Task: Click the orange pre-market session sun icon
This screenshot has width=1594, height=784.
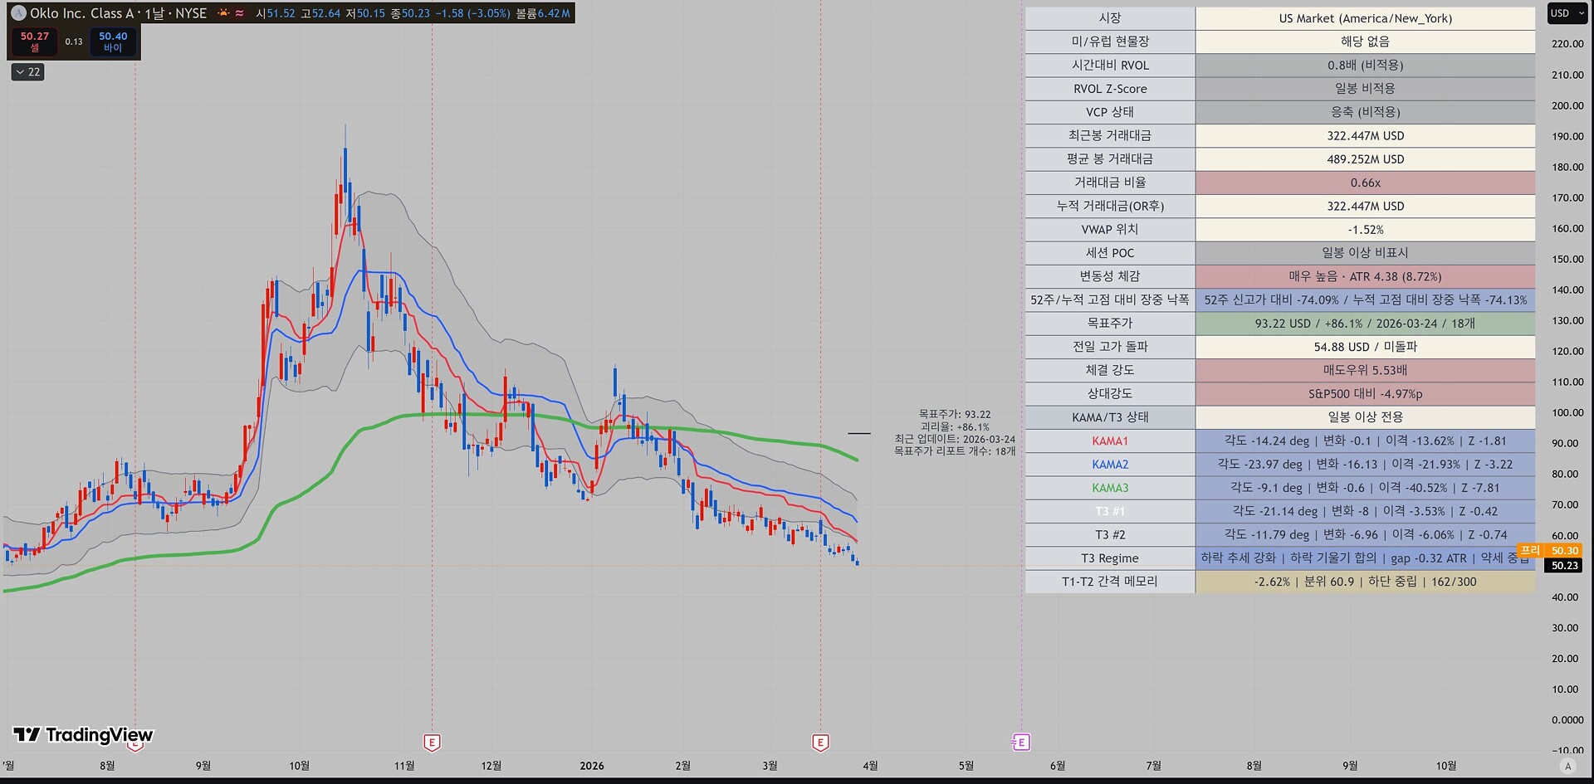Action: (x=223, y=13)
